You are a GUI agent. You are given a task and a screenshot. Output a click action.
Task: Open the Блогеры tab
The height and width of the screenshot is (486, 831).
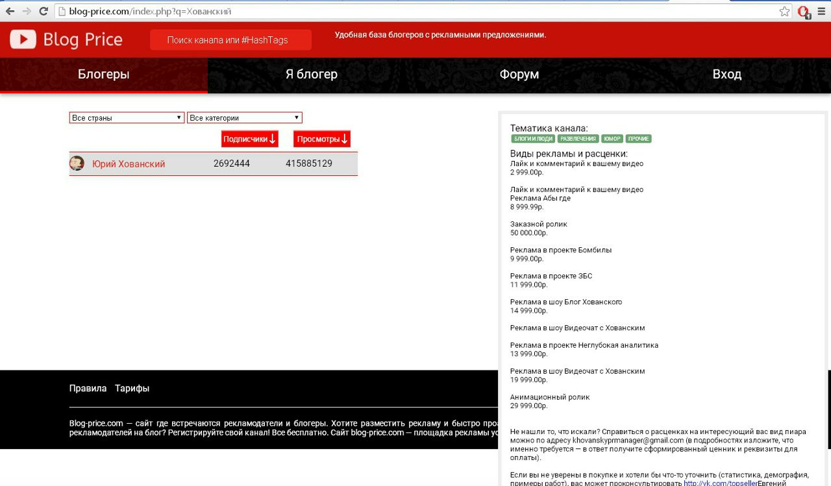(x=104, y=75)
